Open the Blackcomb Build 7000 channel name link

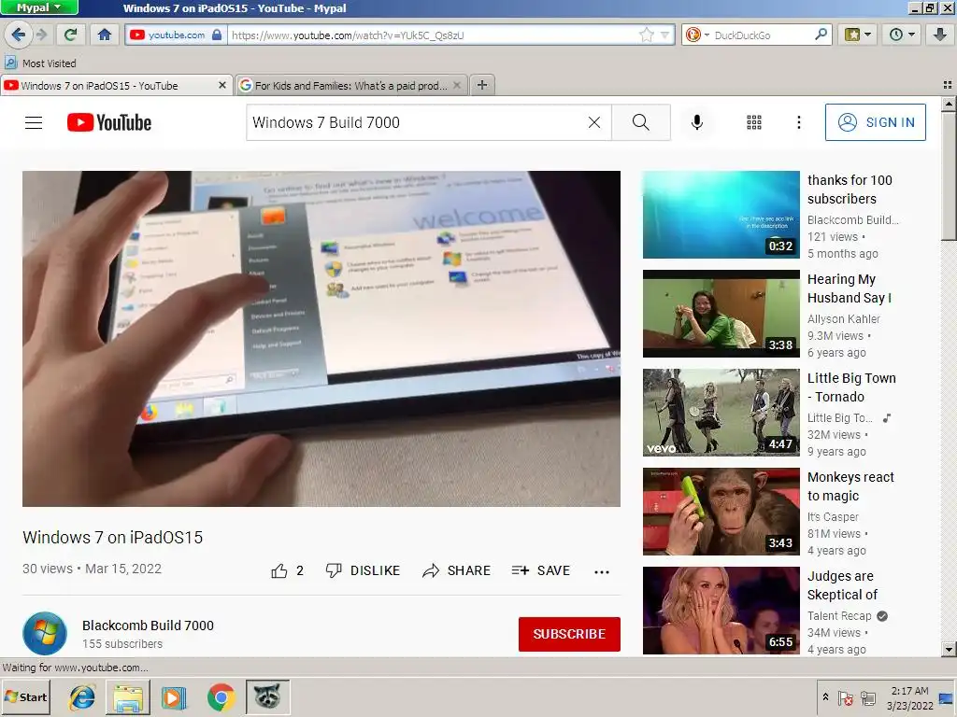tap(148, 626)
